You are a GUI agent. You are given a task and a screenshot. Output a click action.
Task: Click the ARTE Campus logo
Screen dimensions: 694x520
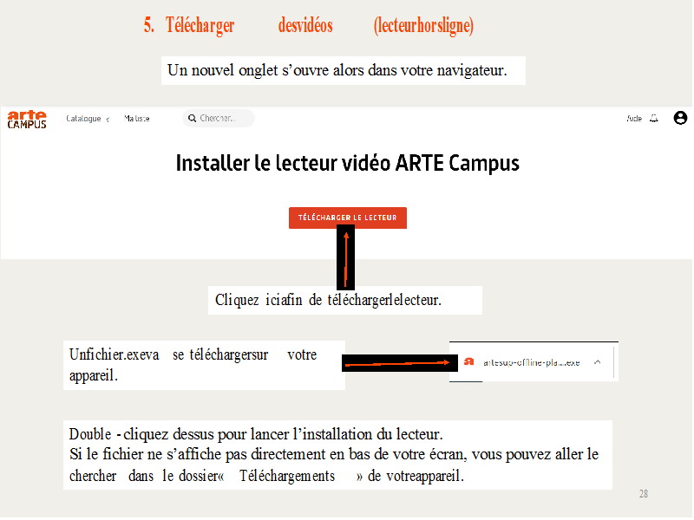27,119
